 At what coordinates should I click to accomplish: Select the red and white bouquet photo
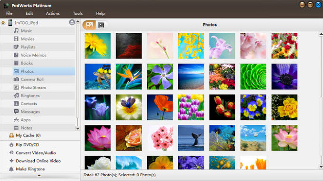tap(284, 46)
